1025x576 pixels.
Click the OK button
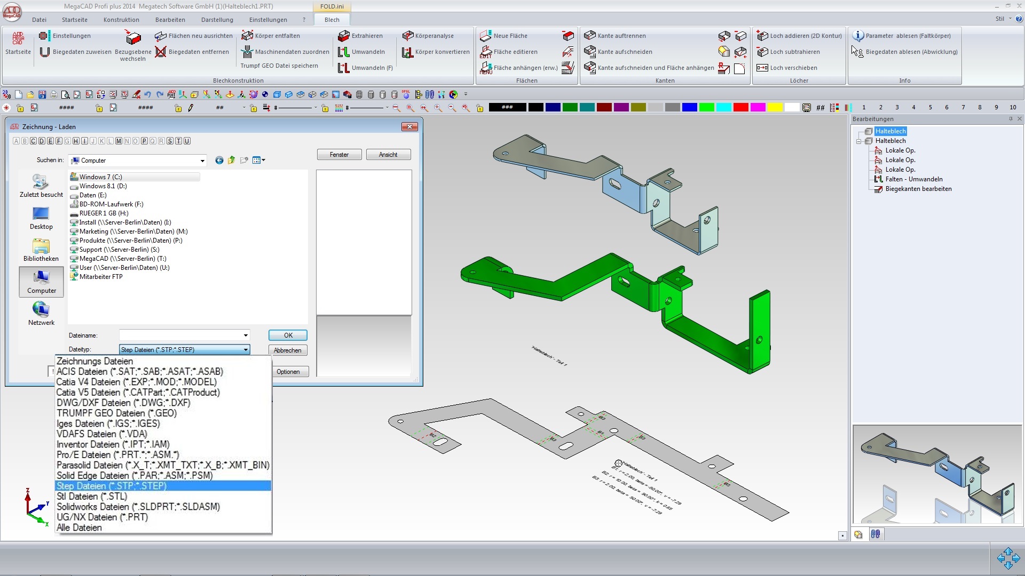288,335
